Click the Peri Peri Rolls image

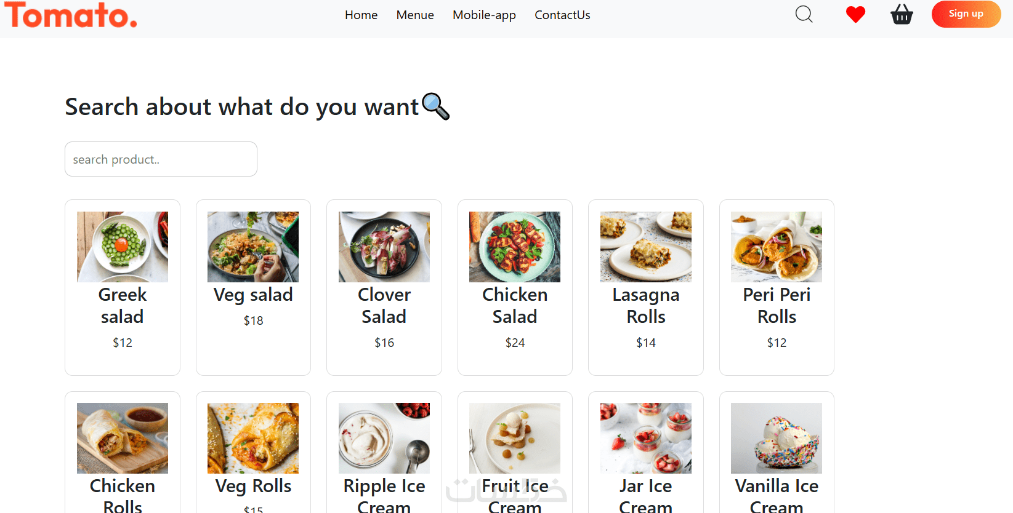coord(777,247)
